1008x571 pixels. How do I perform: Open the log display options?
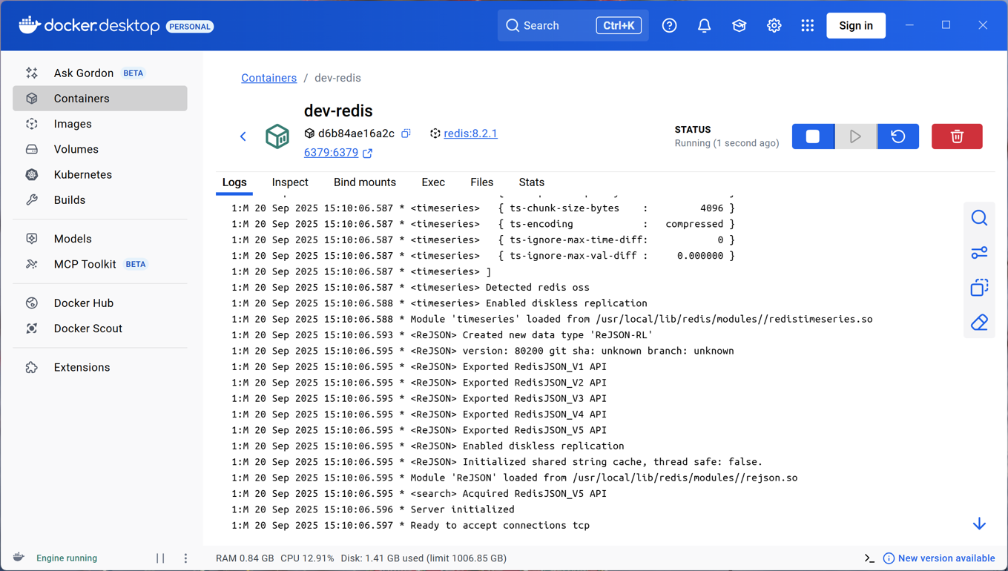pyautogui.click(x=979, y=253)
